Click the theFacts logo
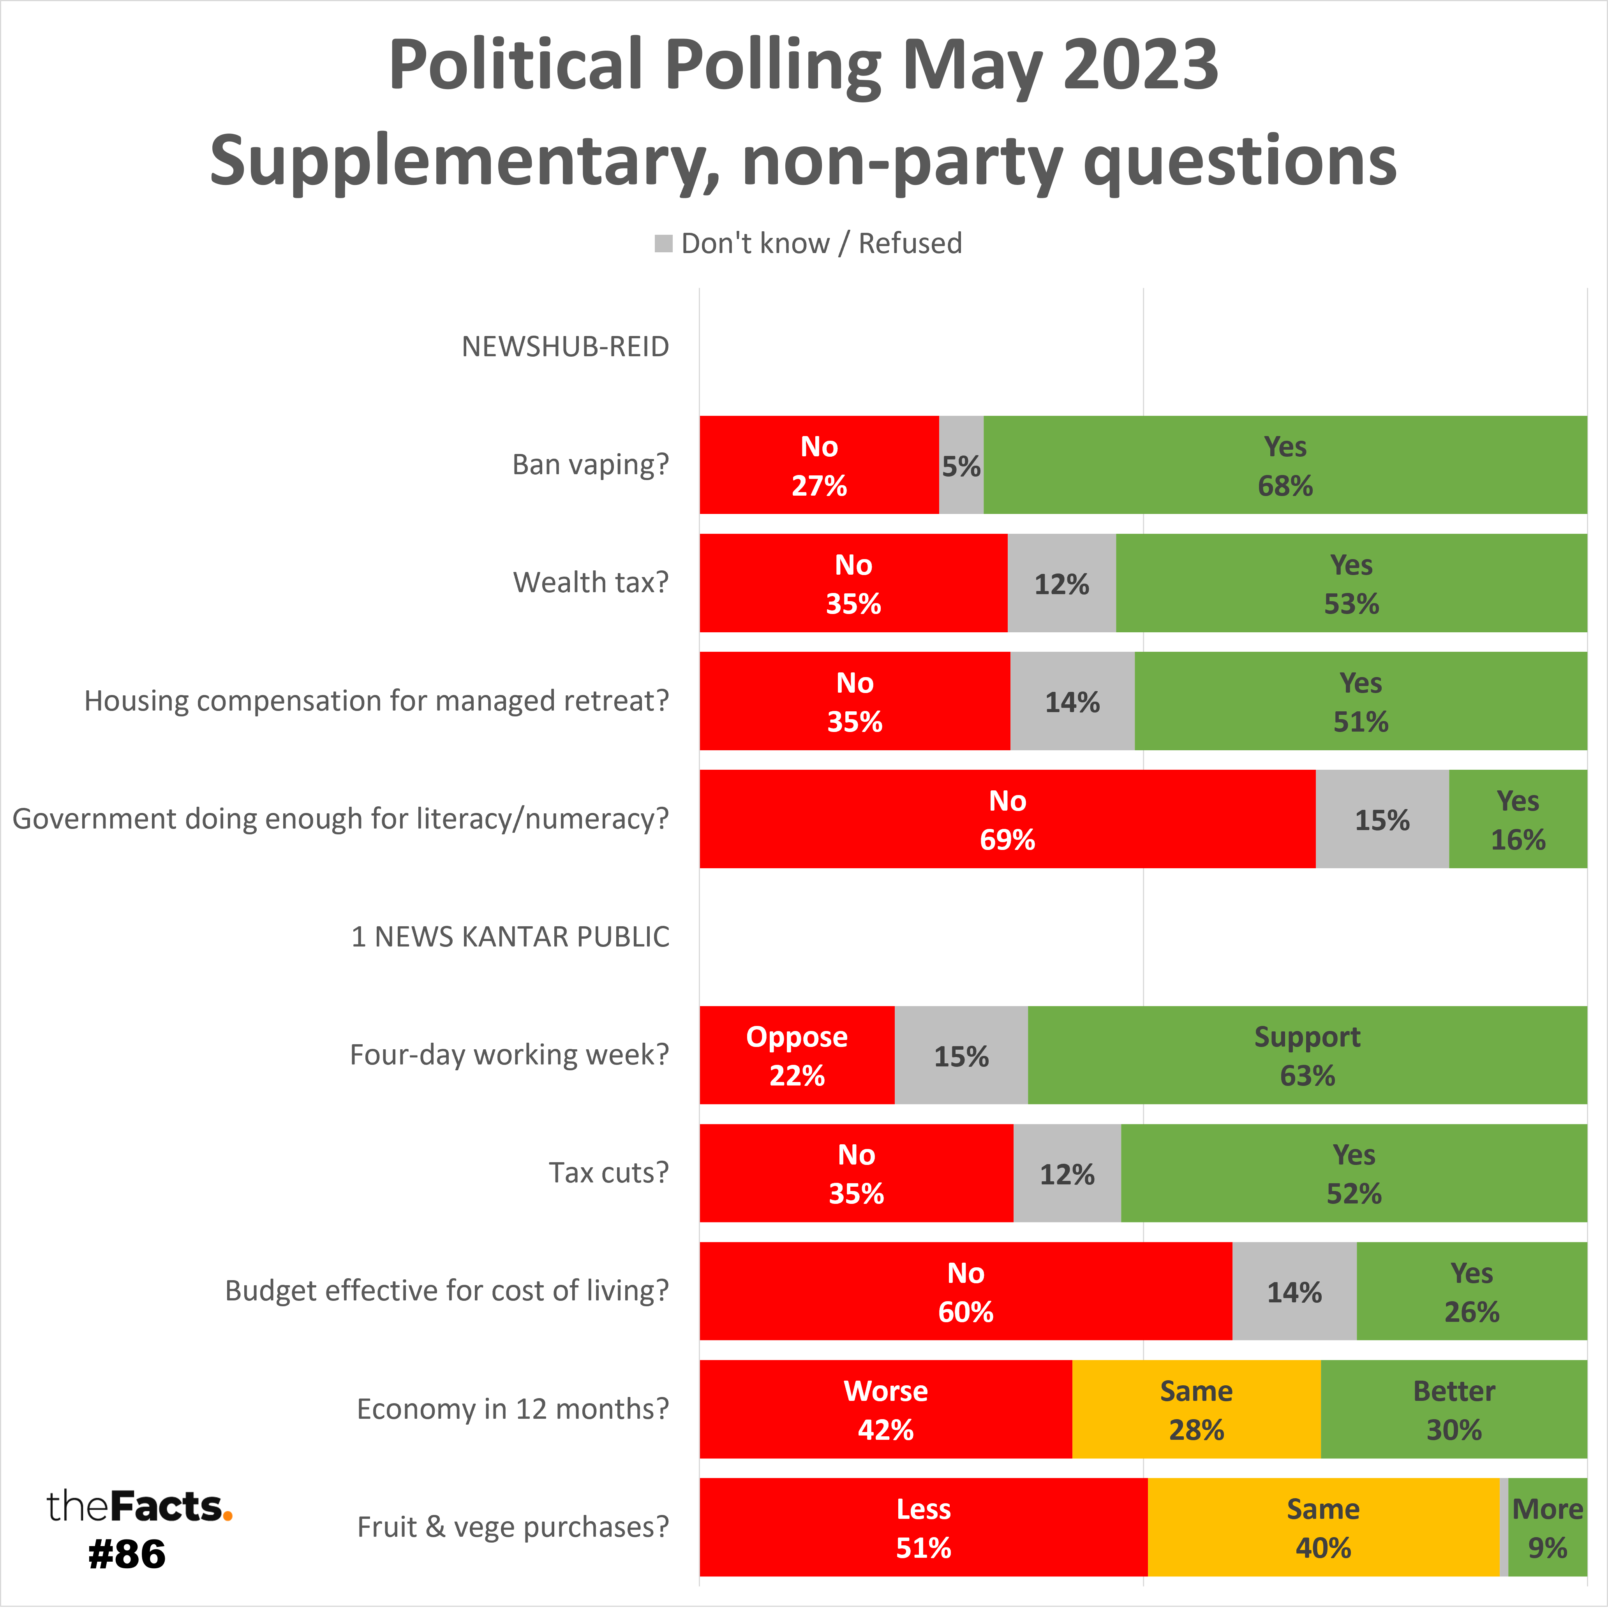Screen dimensions: 1608x1608 tap(139, 1506)
